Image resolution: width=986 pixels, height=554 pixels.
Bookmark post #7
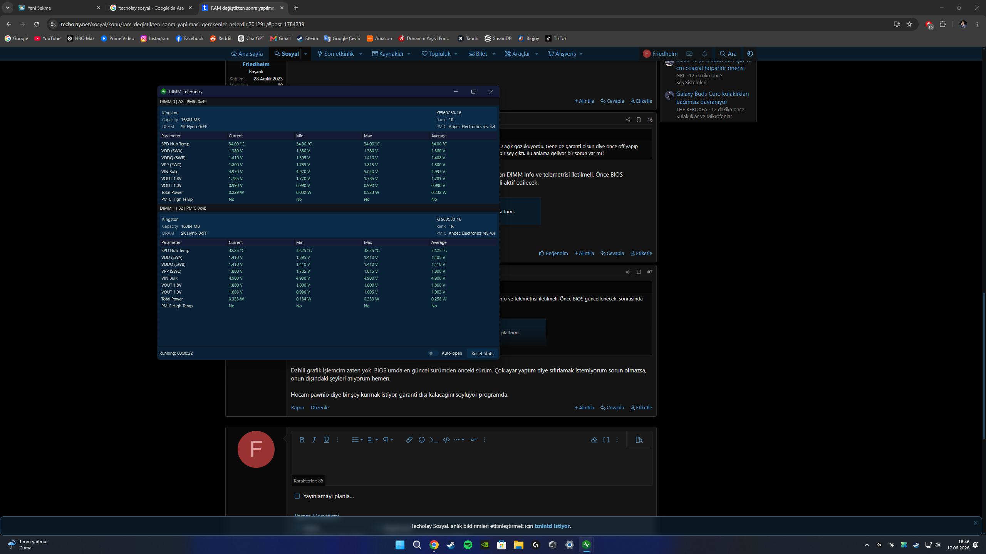pyautogui.click(x=639, y=272)
